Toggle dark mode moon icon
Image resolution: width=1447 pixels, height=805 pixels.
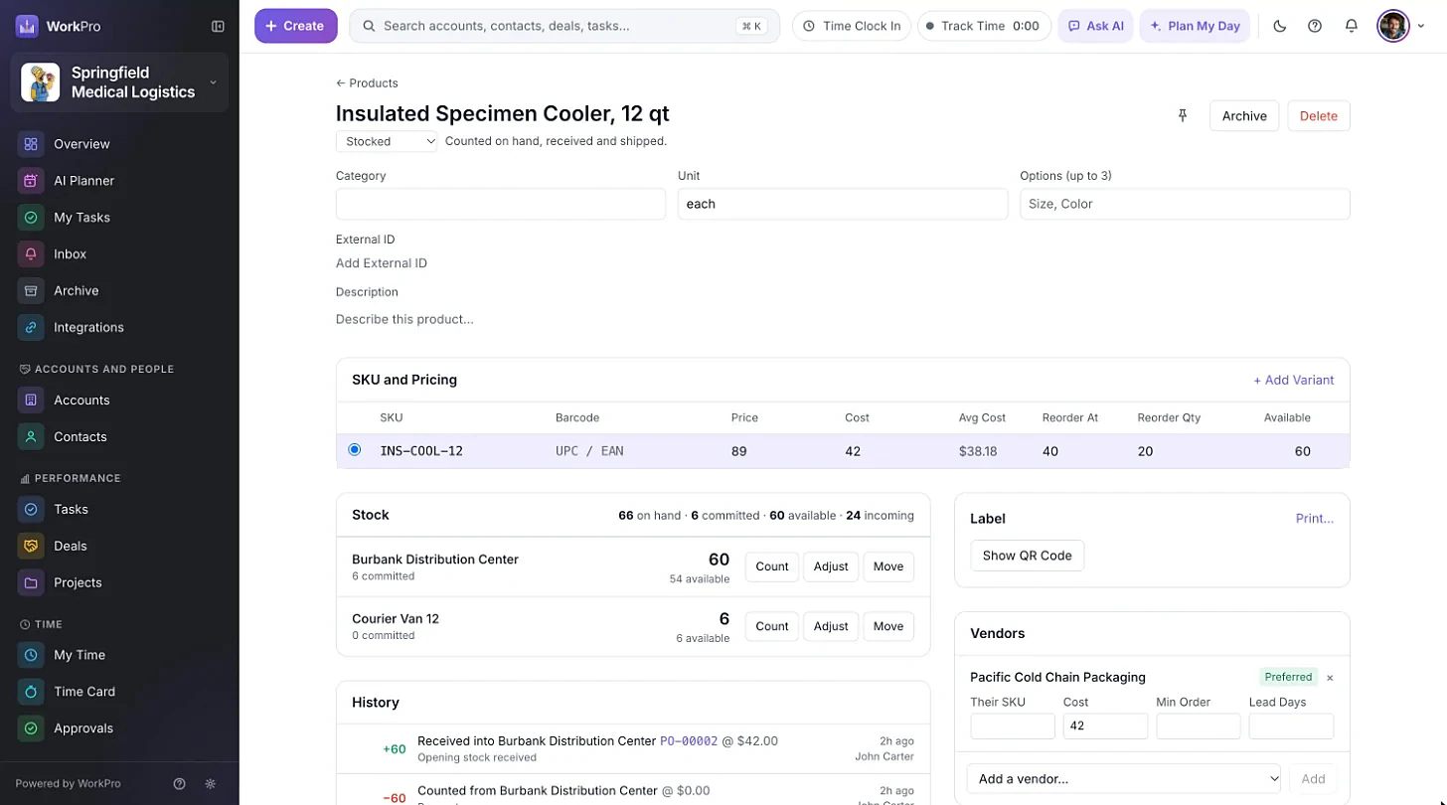click(1280, 26)
